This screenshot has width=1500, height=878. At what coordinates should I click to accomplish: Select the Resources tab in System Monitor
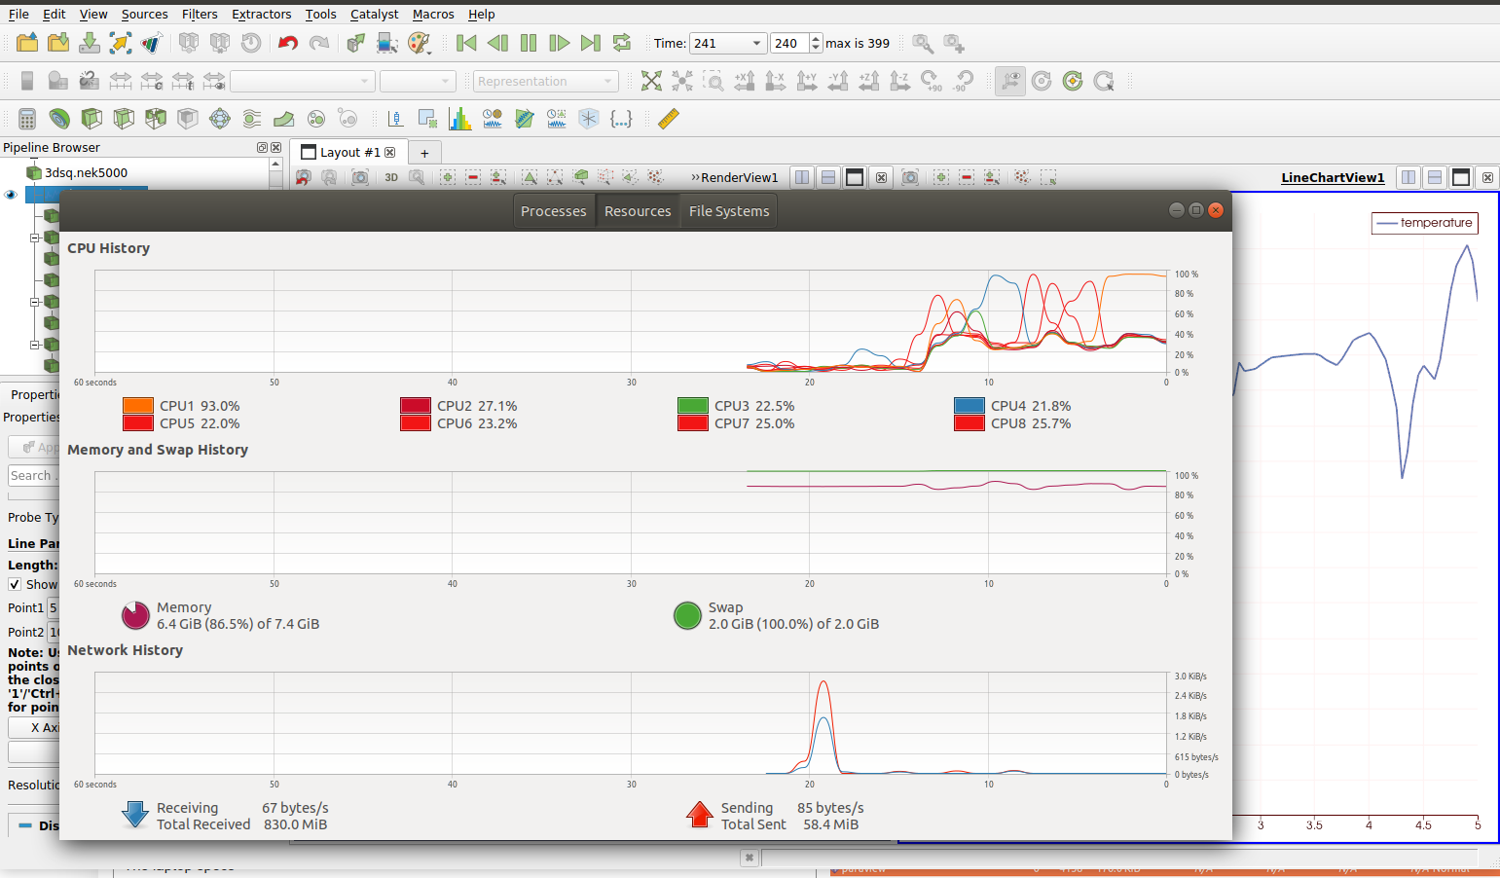click(638, 211)
